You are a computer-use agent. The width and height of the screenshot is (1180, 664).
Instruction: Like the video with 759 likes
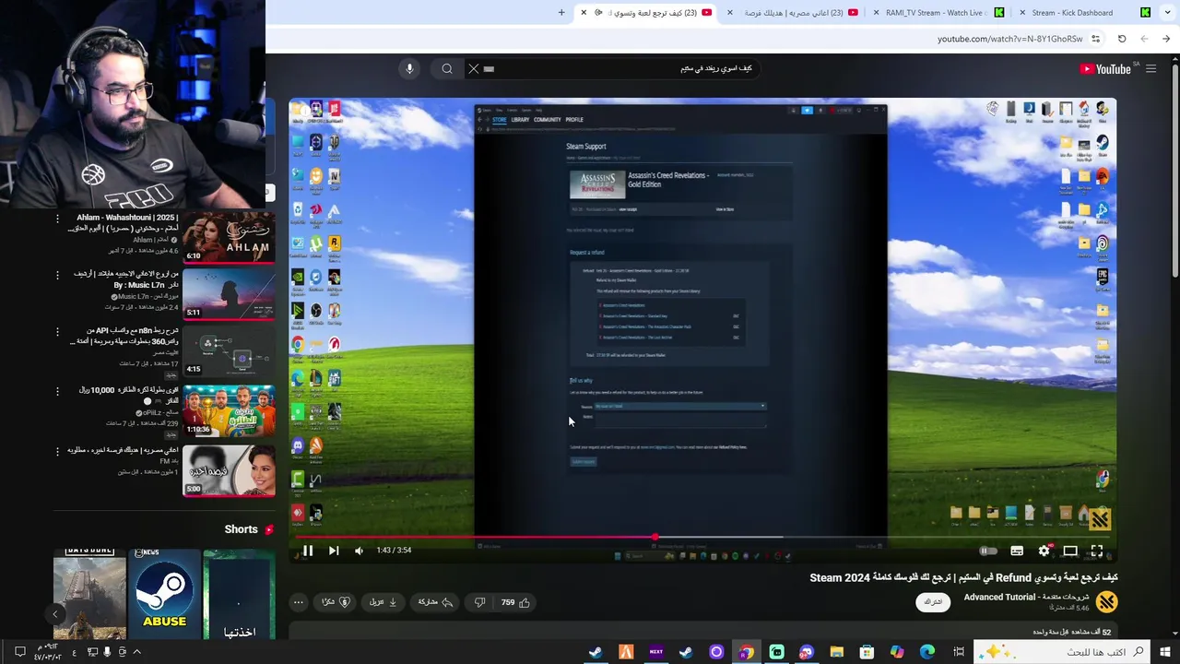point(515,602)
